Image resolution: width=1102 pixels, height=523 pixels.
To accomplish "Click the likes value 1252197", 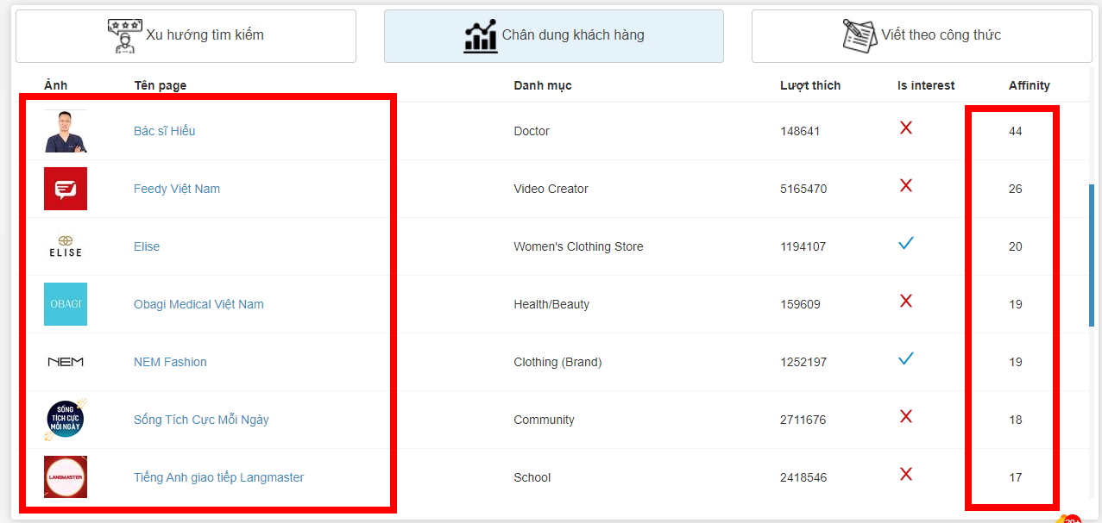I will [803, 362].
